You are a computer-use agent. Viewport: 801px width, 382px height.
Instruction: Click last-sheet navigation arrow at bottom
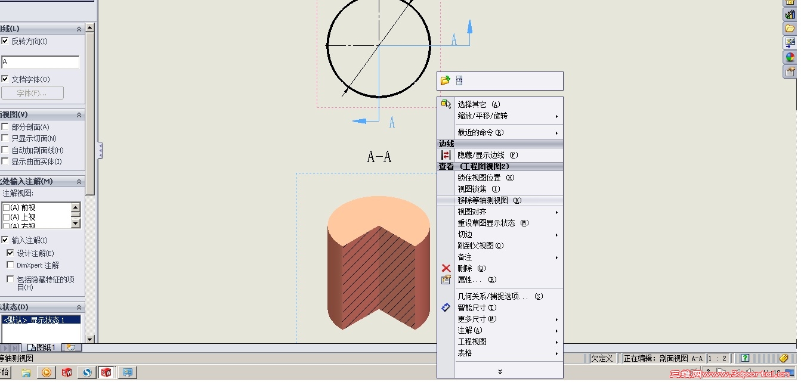[x=16, y=347]
